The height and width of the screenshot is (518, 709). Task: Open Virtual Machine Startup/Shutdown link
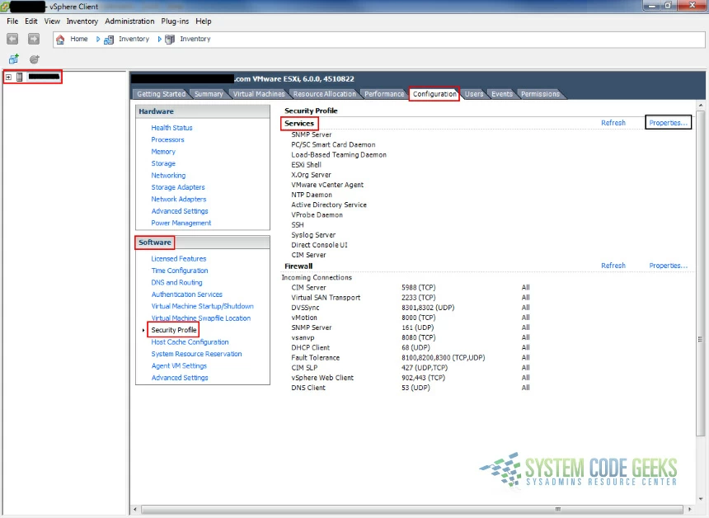click(203, 306)
